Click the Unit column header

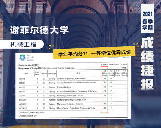[26, 73]
